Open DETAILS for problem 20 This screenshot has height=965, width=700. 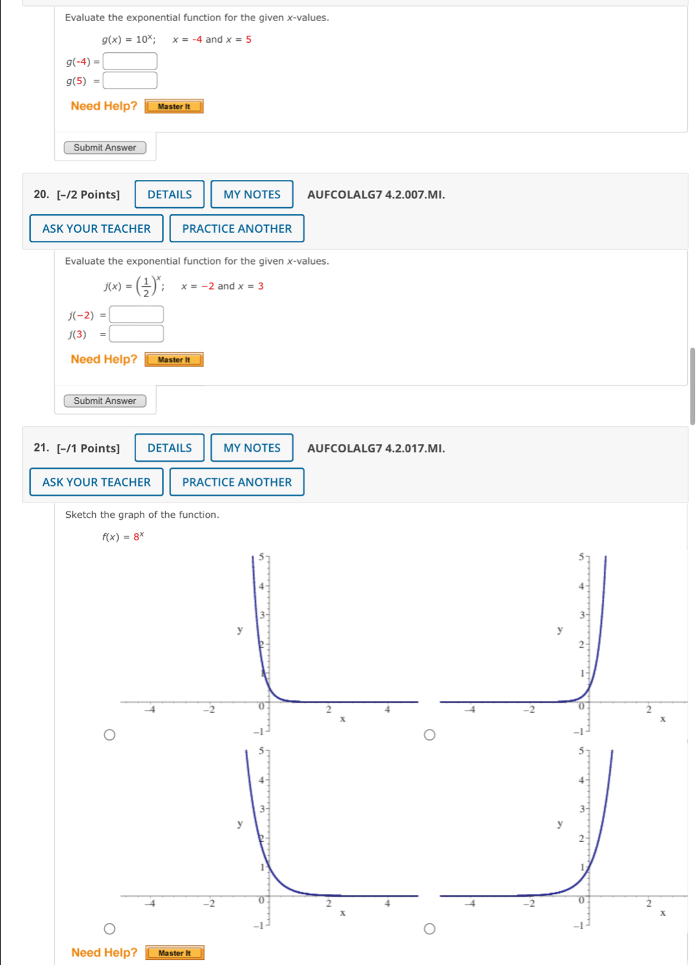click(169, 194)
